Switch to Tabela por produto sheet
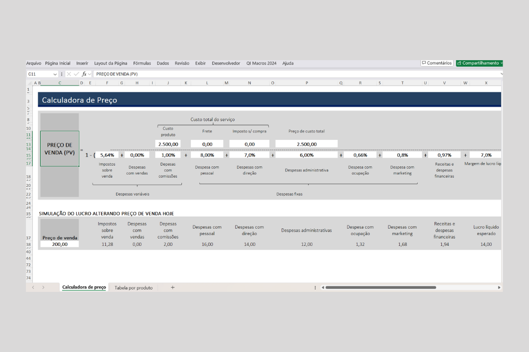529x352 pixels. (x=133, y=288)
